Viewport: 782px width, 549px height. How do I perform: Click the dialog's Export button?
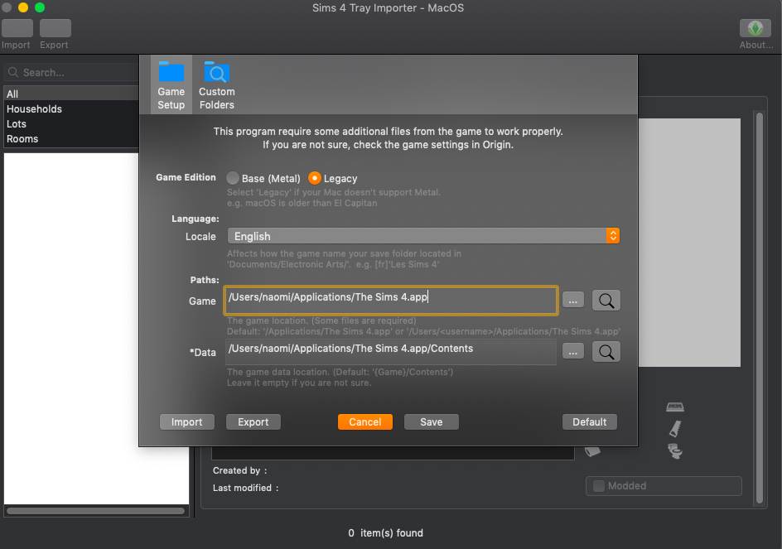pos(253,421)
